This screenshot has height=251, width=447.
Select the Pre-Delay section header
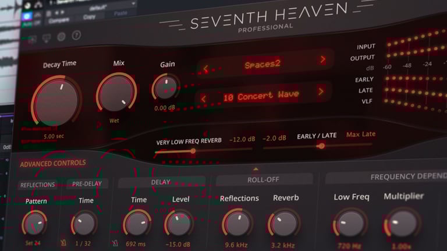click(87, 183)
